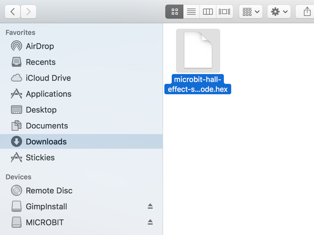Go forward with the right arrow button
This screenshot has width=314, height=235.
pyautogui.click(x=29, y=12)
